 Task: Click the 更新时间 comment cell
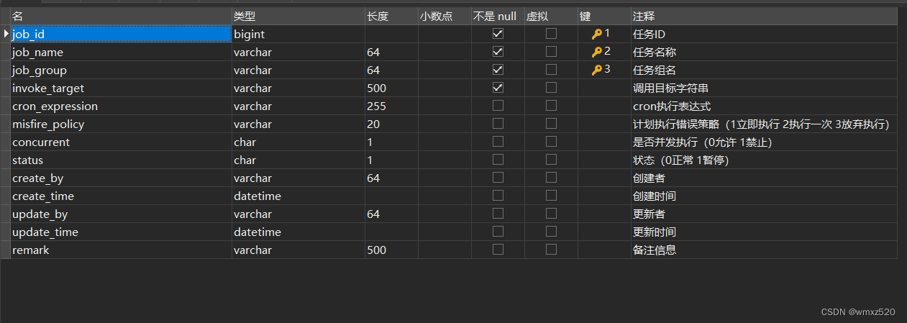pyautogui.click(x=764, y=232)
